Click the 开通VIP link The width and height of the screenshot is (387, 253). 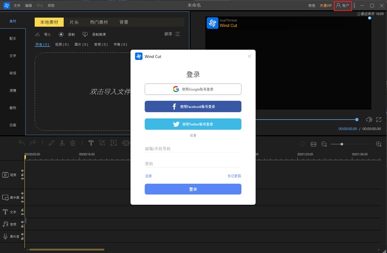[x=326, y=5]
